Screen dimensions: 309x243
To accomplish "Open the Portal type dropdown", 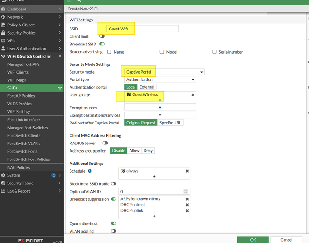I will [160, 79].
